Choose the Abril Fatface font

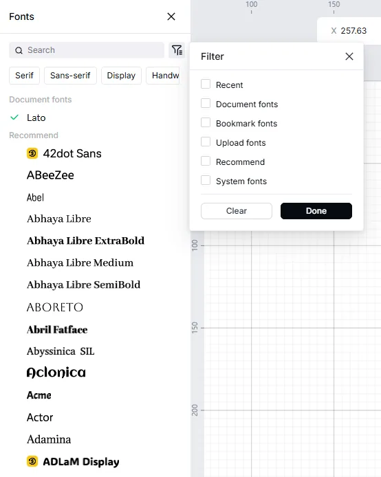[x=57, y=329]
